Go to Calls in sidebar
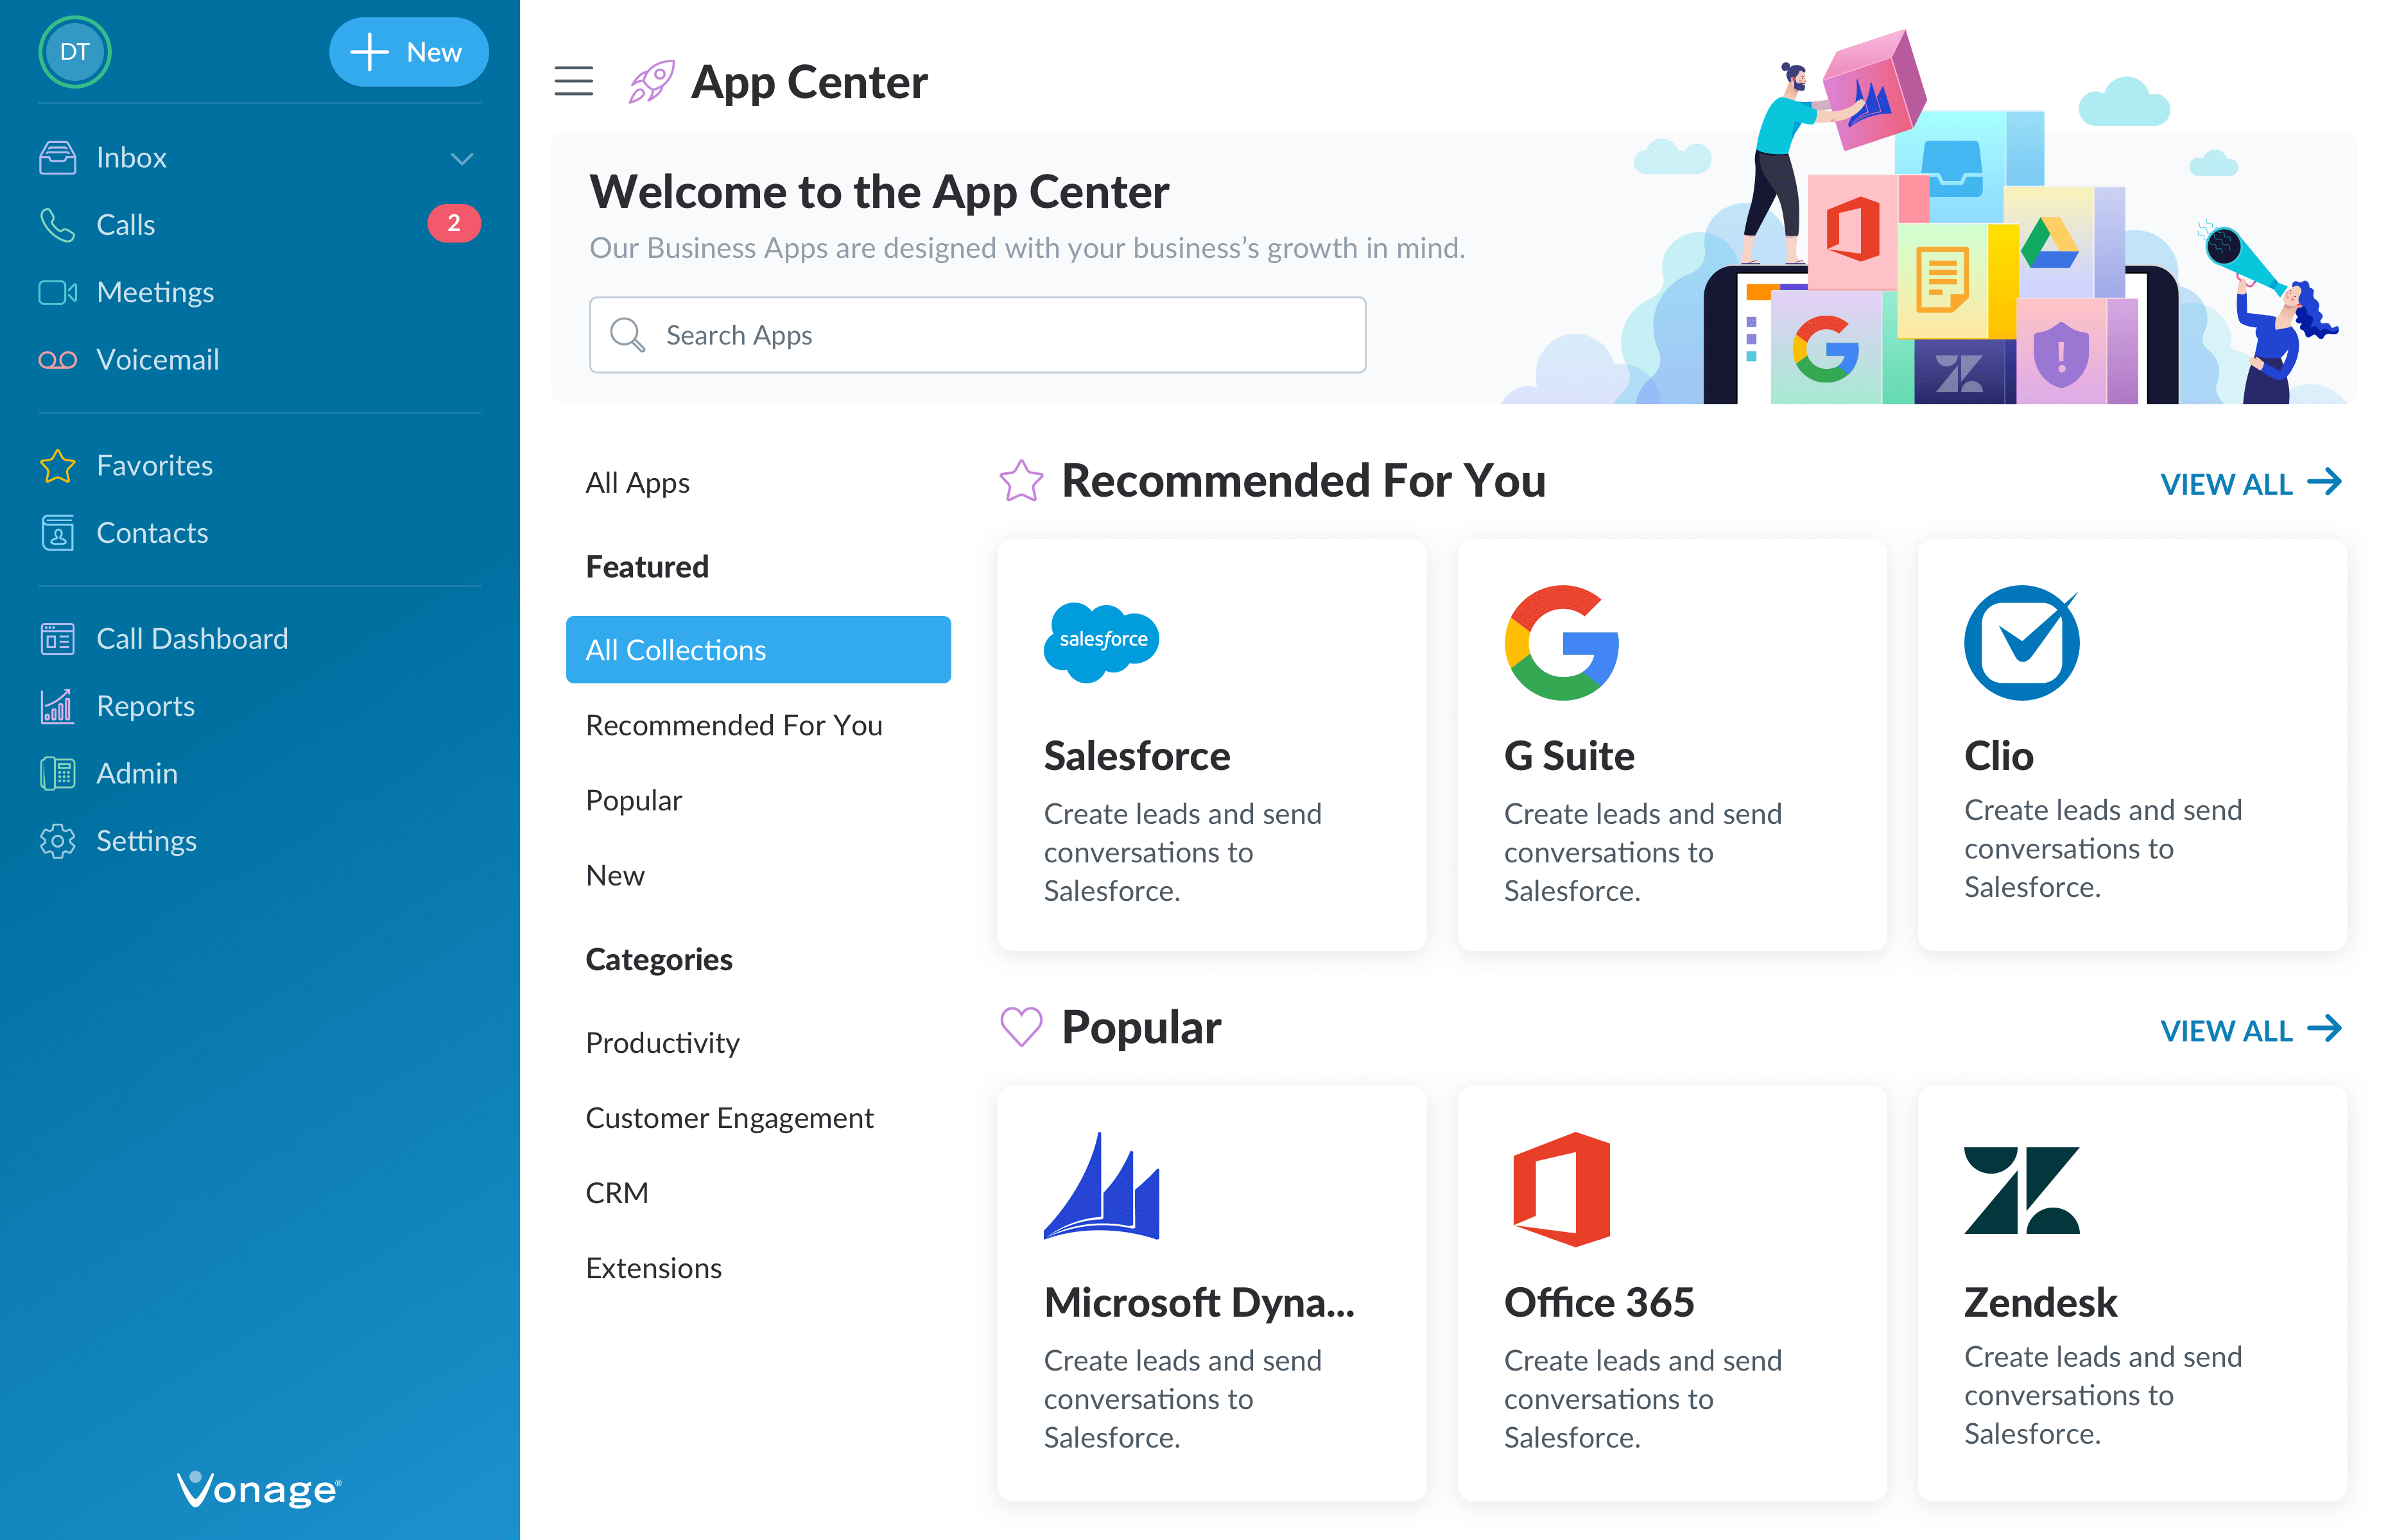2388x1540 pixels. point(125,224)
